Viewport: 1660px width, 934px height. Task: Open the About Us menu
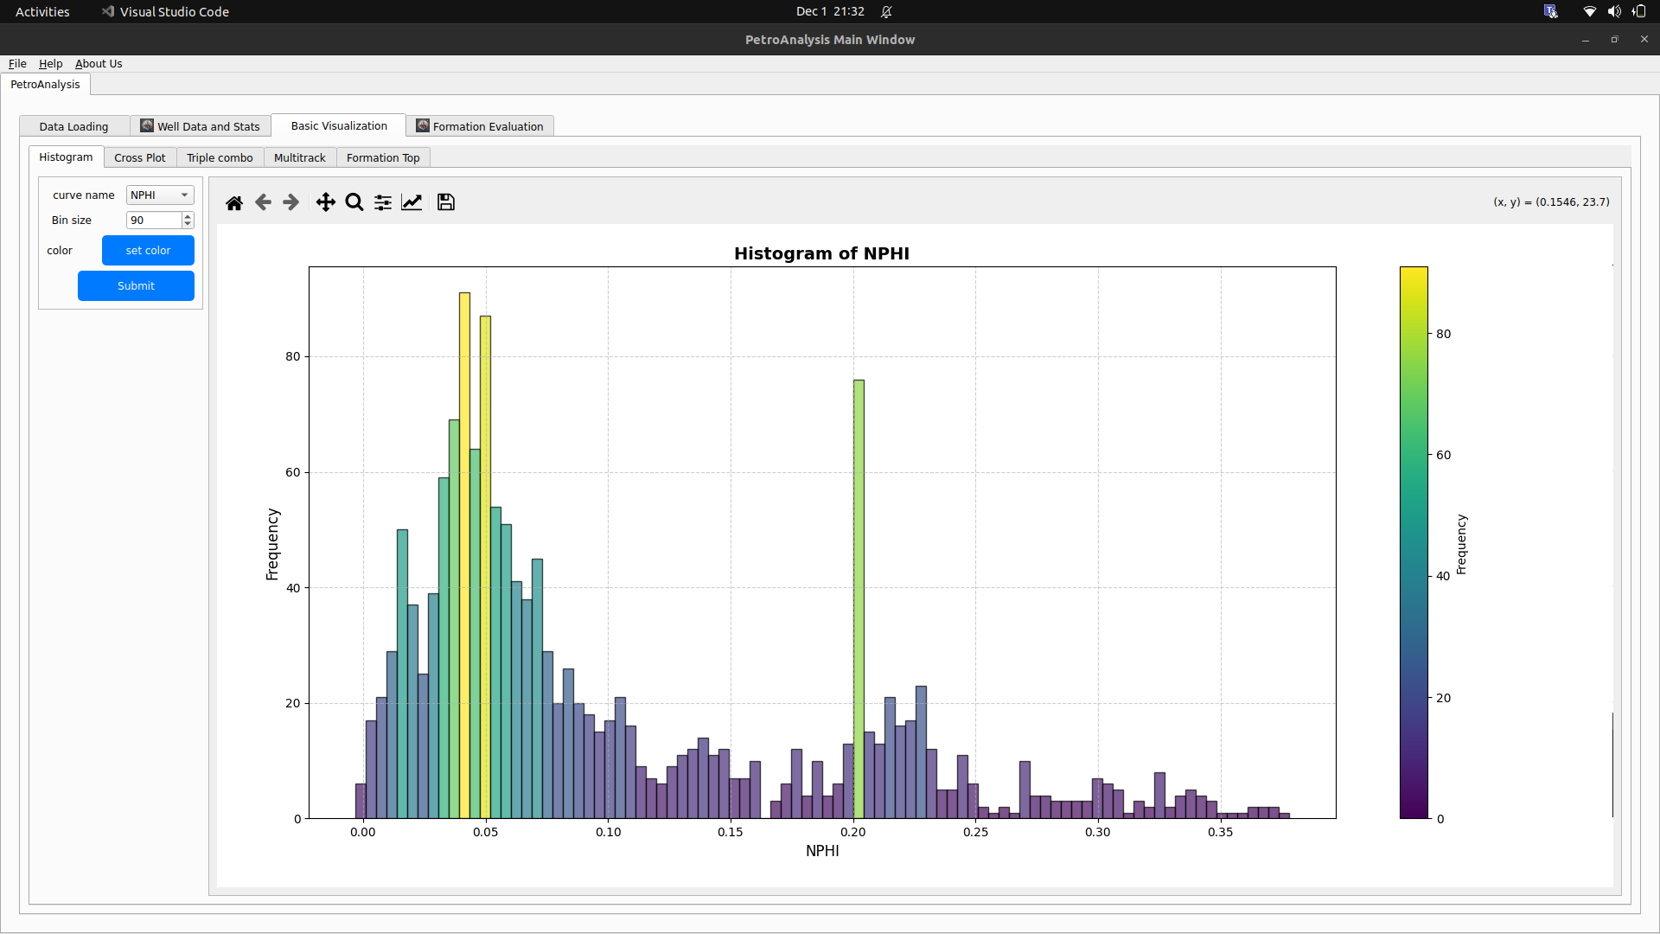tap(98, 63)
